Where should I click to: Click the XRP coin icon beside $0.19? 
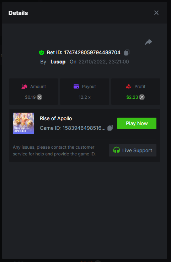pyautogui.click(x=39, y=97)
